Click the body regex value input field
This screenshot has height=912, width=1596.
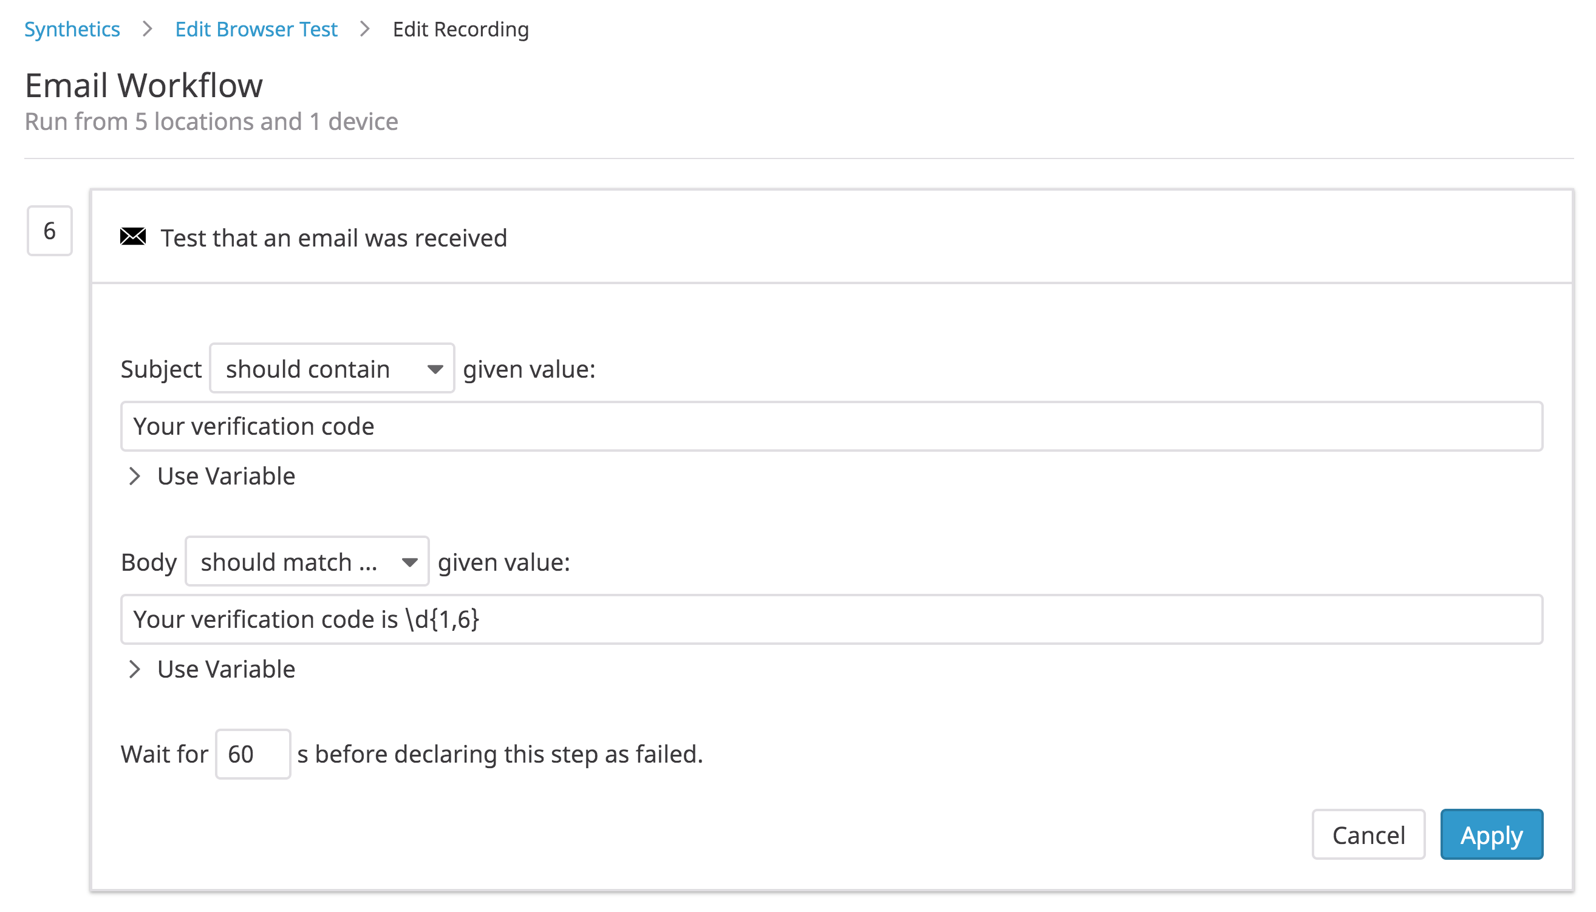(x=831, y=619)
